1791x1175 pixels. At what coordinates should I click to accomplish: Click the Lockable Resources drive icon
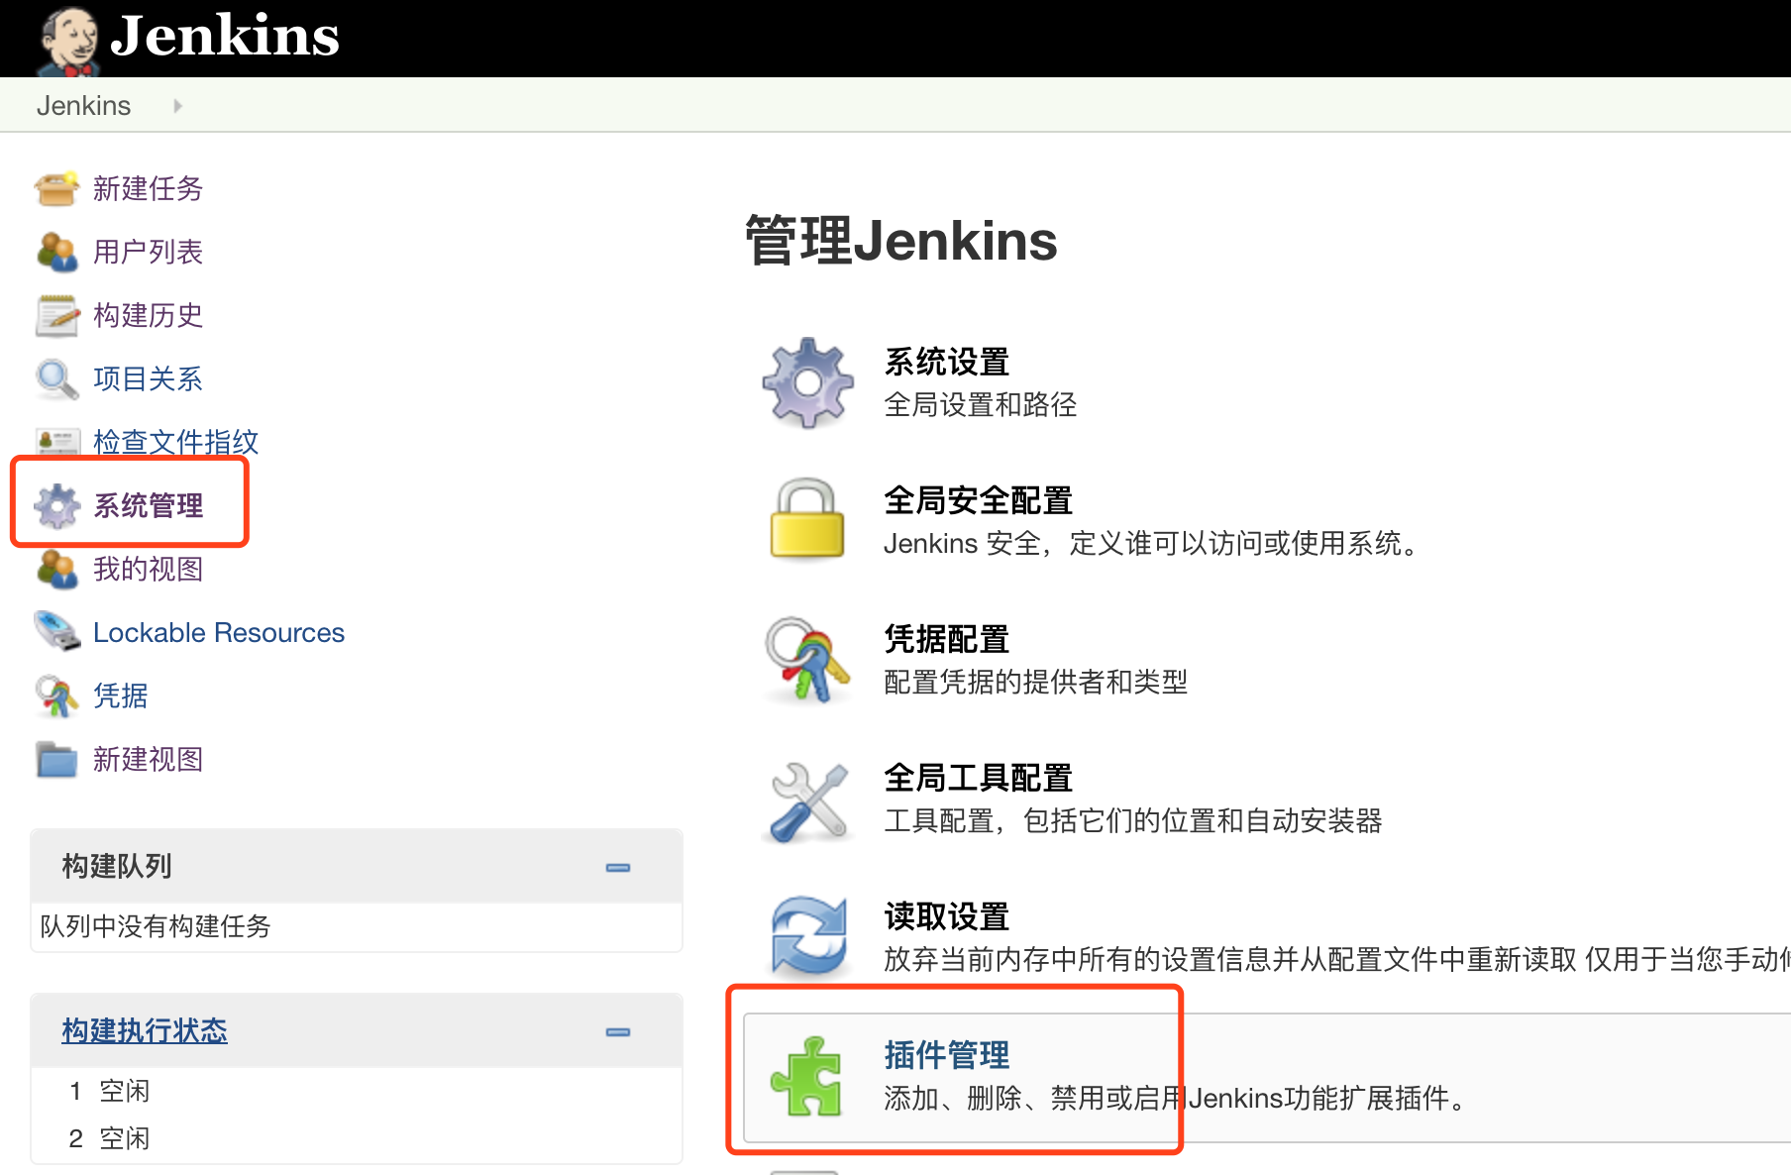coord(56,632)
